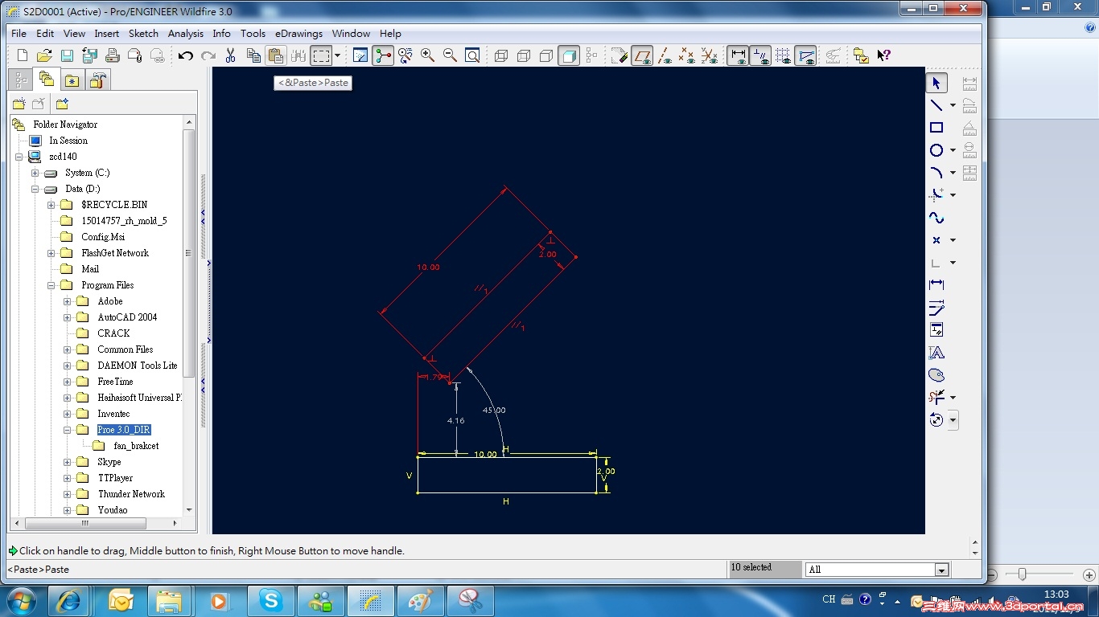Viewport: 1099px width, 617px height.
Task: Create a new file with the New icon
Action: point(23,55)
